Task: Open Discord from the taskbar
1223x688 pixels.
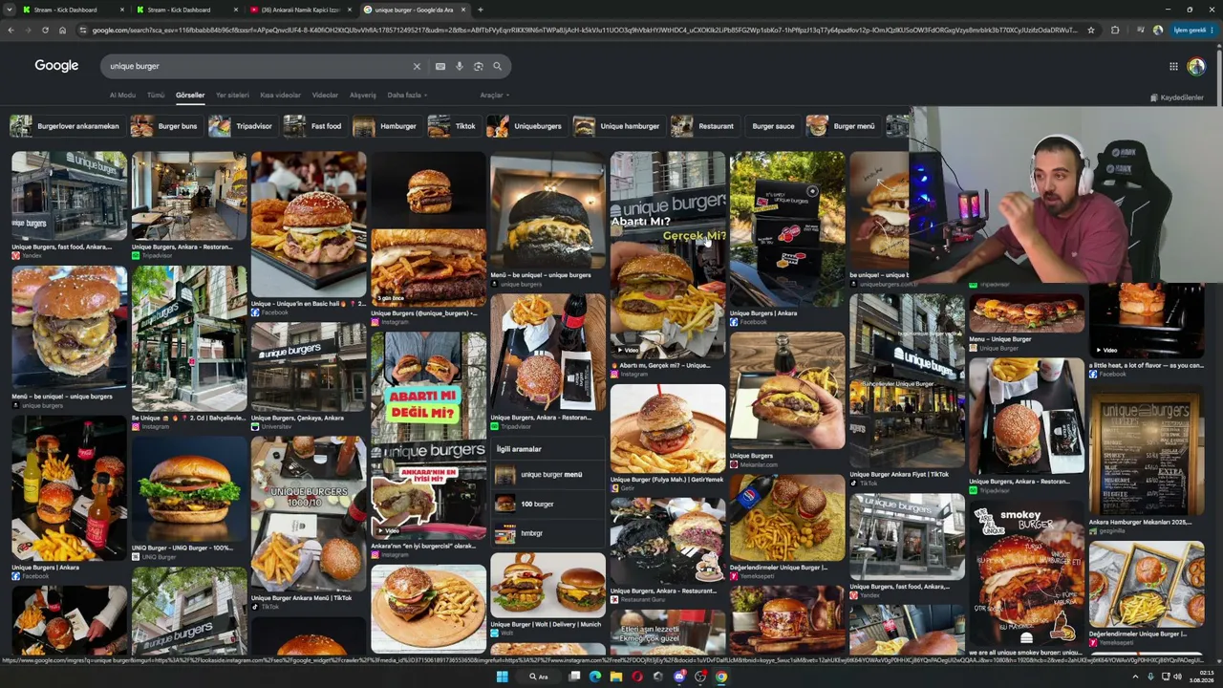Action: click(679, 677)
